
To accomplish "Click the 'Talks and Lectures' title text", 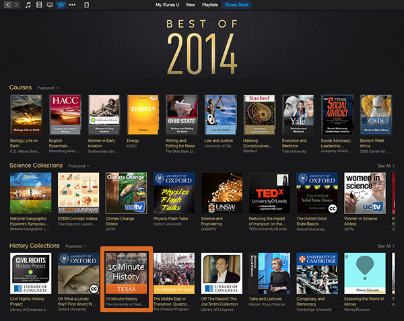I will coord(265,299).
